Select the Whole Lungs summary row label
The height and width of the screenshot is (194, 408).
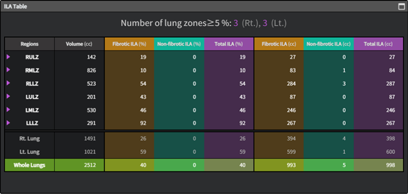(x=29, y=165)
